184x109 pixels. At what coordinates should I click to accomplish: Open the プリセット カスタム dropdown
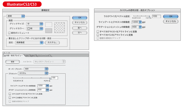coord(33,73)
